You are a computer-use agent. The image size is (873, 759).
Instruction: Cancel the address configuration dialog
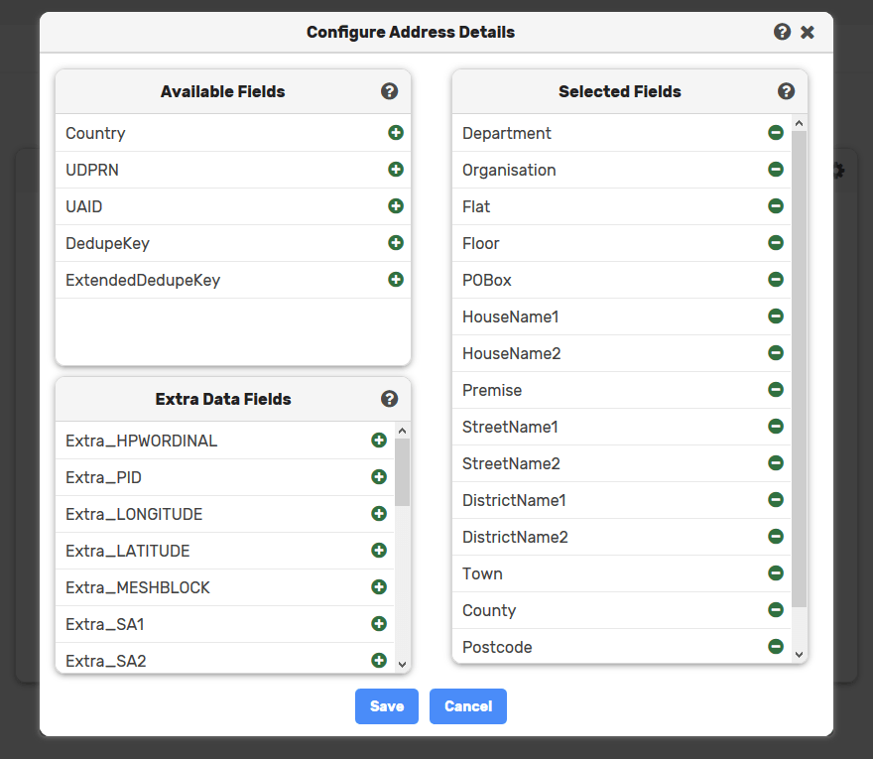click(468, 706)
